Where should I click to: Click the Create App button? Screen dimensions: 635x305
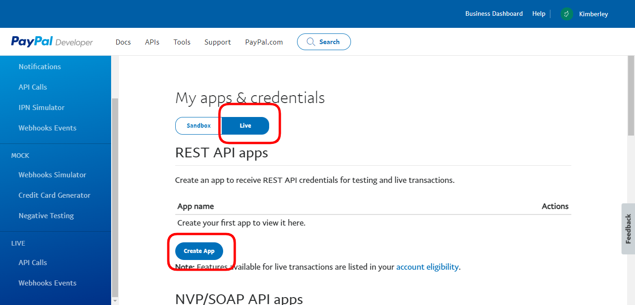[199, 251]
